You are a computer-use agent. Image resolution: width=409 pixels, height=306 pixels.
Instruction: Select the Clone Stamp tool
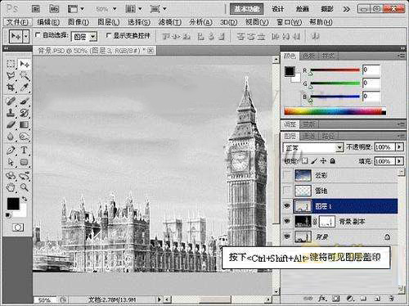click(x=11, y=113)
